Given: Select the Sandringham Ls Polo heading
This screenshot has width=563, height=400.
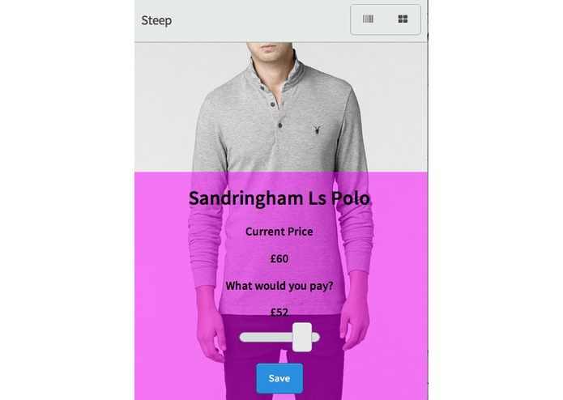Looking at the screenshot, I should click(x=279, y=198).
